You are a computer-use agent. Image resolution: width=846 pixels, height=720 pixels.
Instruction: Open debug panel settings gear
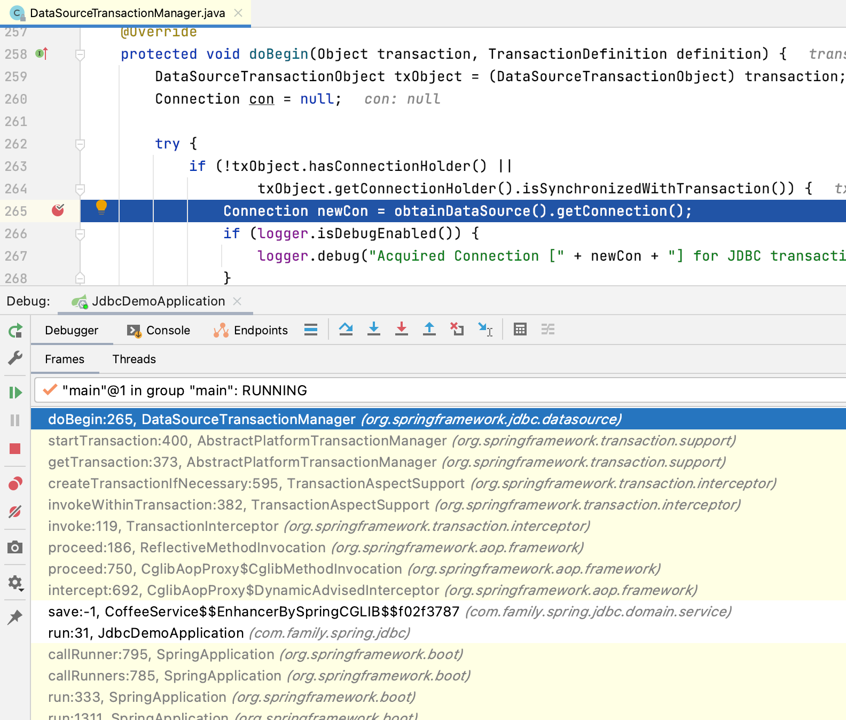pos(15,582)
